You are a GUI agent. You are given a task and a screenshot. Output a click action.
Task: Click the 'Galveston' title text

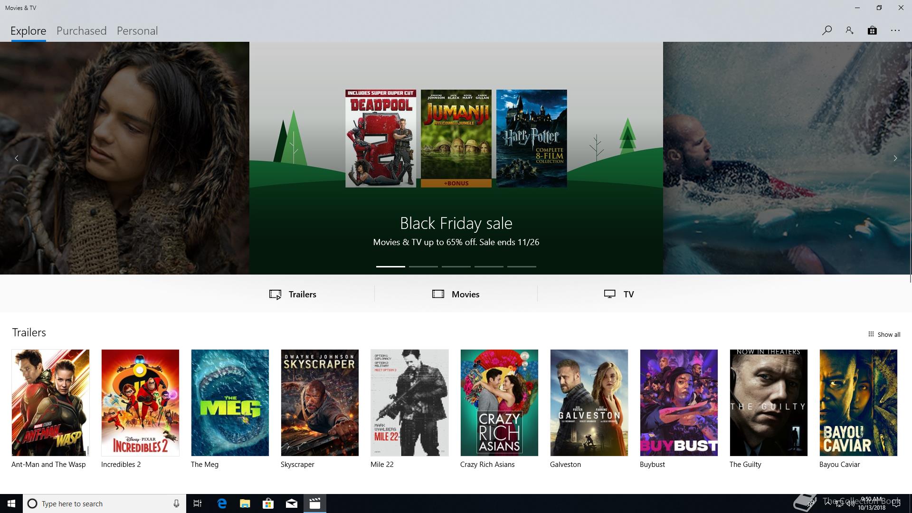click(x=565, y=465)
